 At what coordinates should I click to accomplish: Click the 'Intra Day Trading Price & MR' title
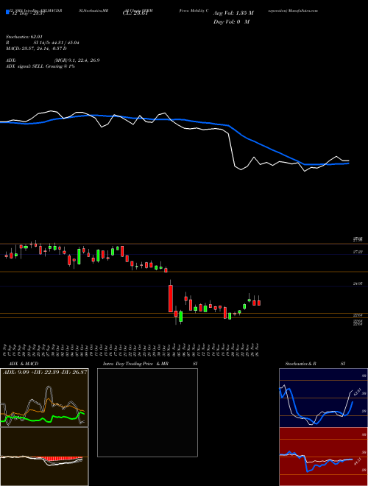click(135, 364)
